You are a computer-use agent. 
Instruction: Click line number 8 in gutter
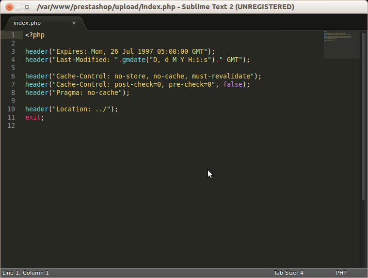point(13,93)
